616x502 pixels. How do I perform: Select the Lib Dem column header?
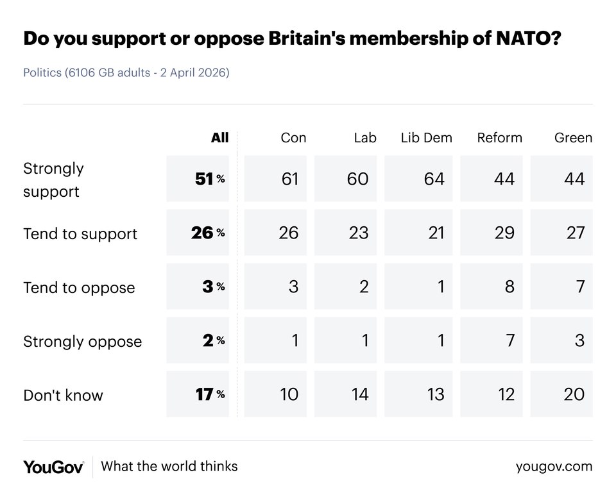pyautogui.click(x=426, y=138)
